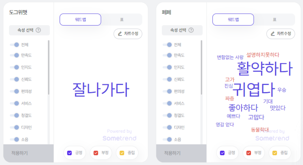Toggle 전체 switch in 도그위햇 panel

click(14, 45)
